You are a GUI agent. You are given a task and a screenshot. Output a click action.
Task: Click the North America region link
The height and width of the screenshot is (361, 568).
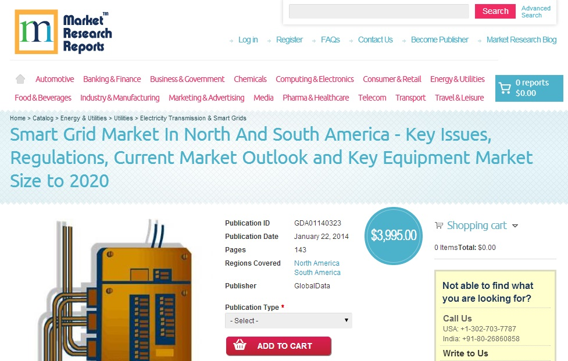[x=317, y=263]
